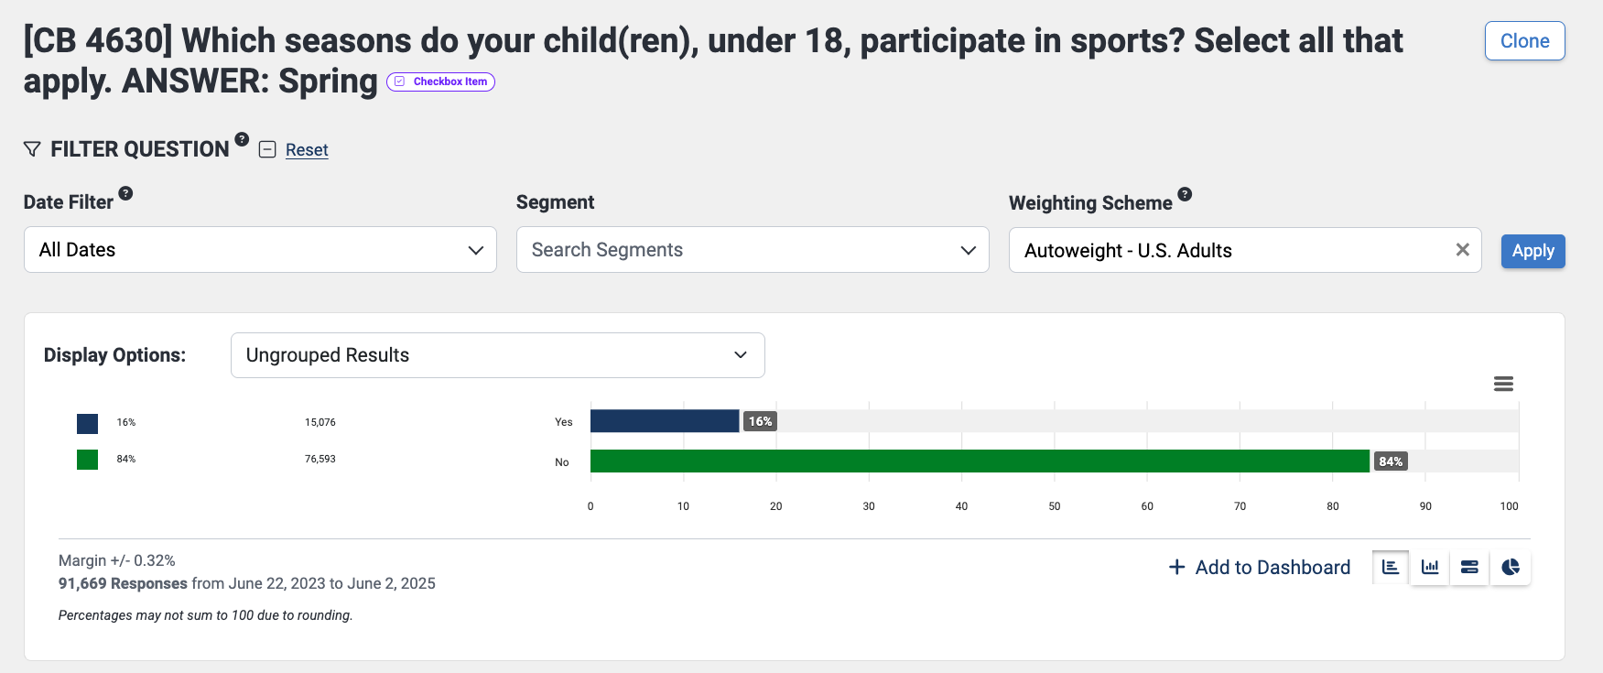Switch to horizontal bar chart view

(1391, 568)
